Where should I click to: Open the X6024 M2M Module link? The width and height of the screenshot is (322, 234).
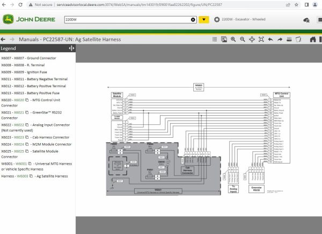19,144
